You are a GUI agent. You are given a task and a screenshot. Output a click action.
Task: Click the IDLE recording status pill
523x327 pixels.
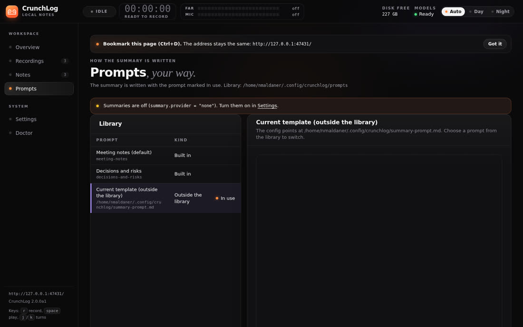click(99, 12)
